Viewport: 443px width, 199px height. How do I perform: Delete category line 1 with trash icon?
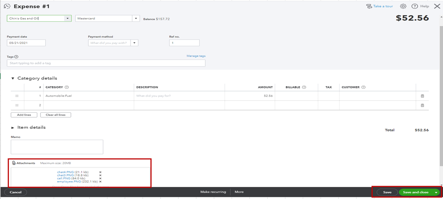point(423,96)
